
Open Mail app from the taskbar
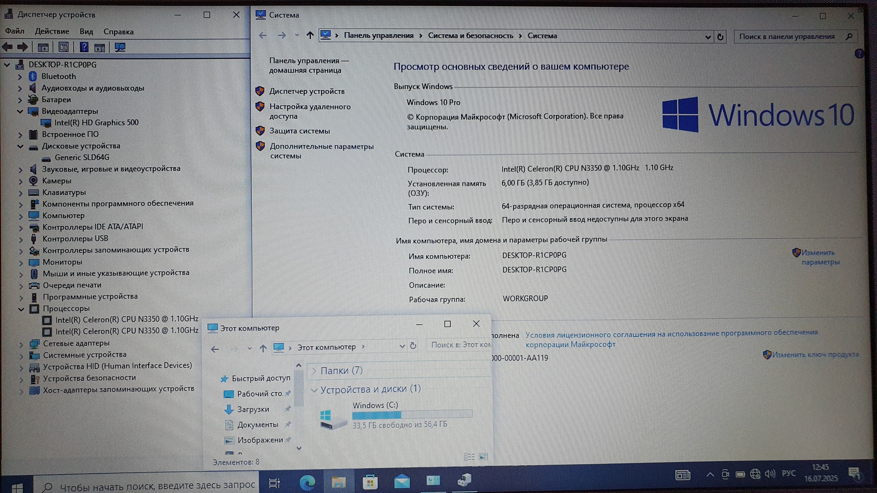click(x=402, y=482)
